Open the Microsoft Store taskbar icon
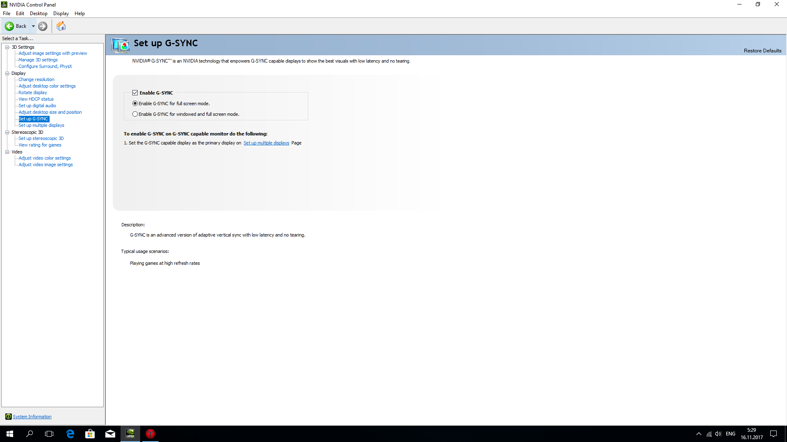This screenshot has width=787, height=442. pos(90,434)
